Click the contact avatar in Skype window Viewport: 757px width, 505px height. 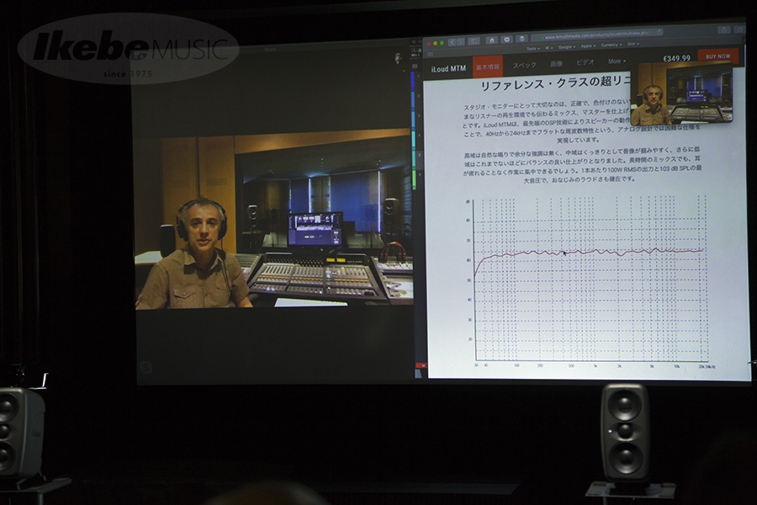click(x=398, y=57)
